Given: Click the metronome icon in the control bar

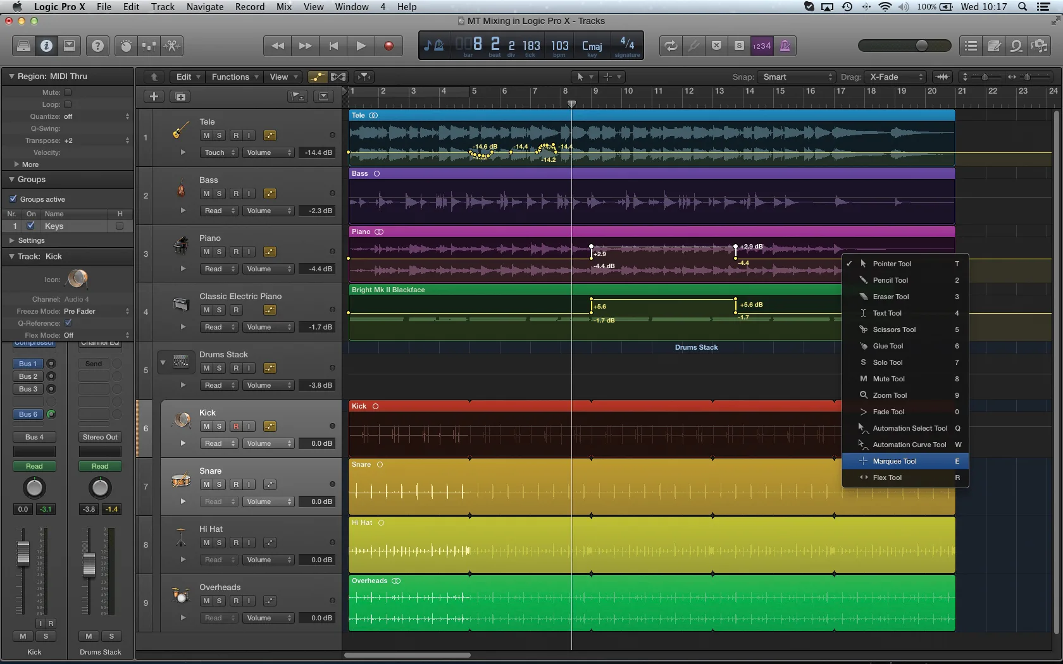Looking at the screenshot, I should [785, 46].
